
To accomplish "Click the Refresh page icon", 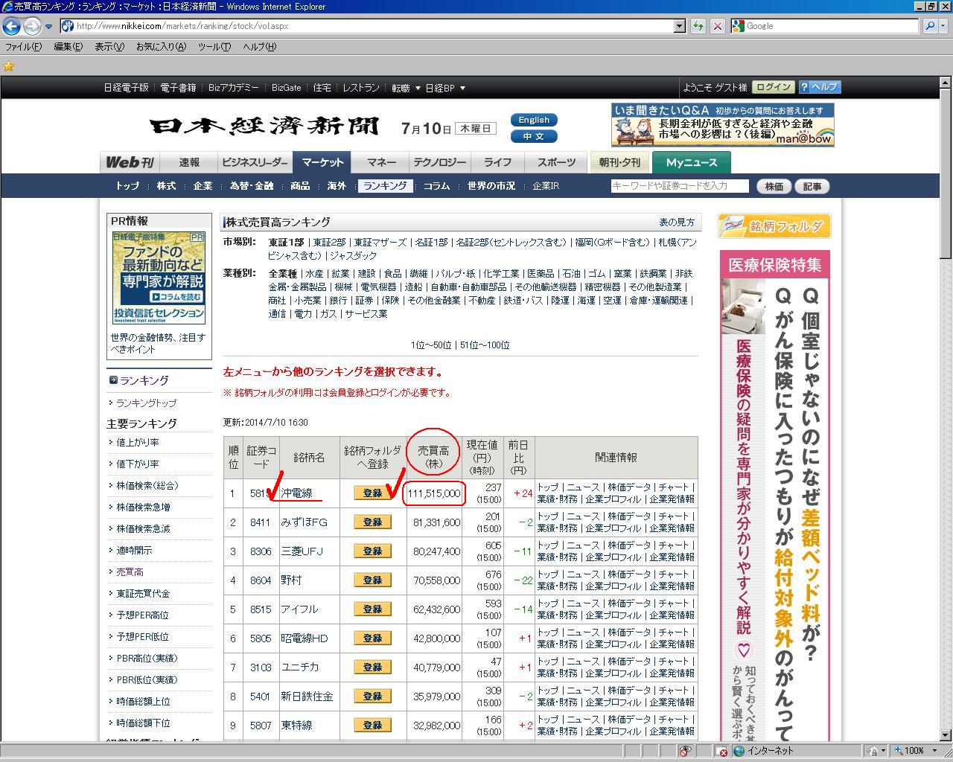I will click(x=698, y=26).
